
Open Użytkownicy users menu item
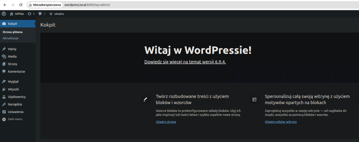click(x=16, y=97)
